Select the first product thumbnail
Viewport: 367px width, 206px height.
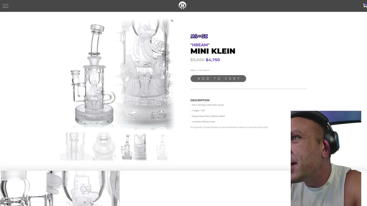pos(75,146)
